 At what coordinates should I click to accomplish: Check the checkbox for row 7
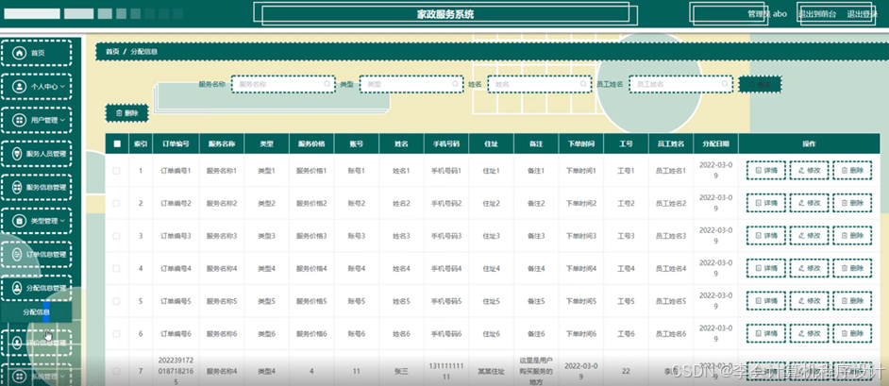click(x=116, y=371)
